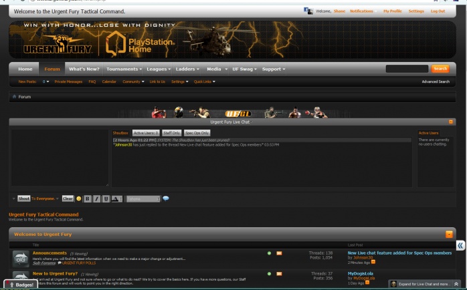Toggle bold formatting in shoutbox
The height and width of the screenshot is (290, 467).
click(x=88, y=198)
